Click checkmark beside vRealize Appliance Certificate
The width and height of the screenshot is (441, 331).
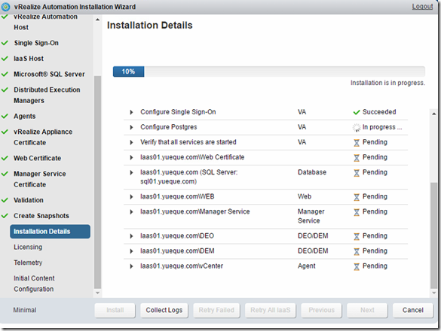(5, 132)
